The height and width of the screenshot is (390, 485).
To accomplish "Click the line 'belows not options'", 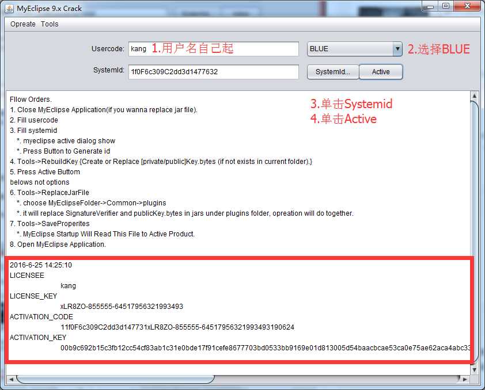I will pos(40,182).
